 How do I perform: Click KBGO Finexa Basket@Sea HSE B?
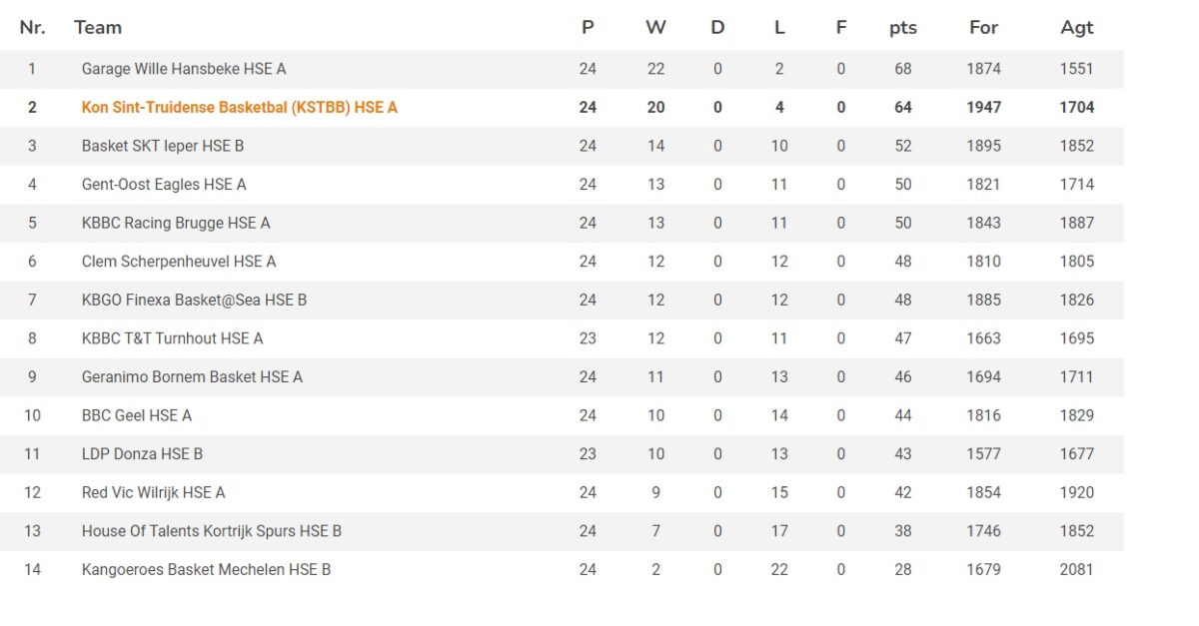pos(194,300)
